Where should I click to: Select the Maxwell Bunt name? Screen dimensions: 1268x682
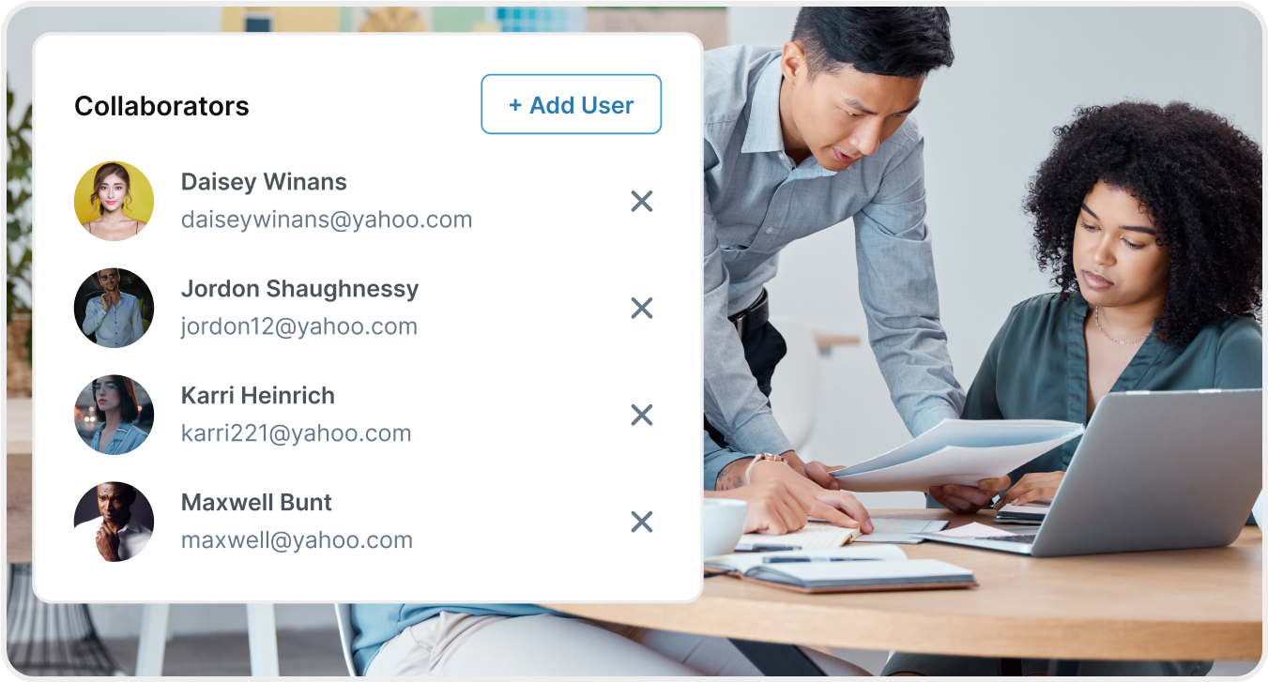click(x=256, y=503)
